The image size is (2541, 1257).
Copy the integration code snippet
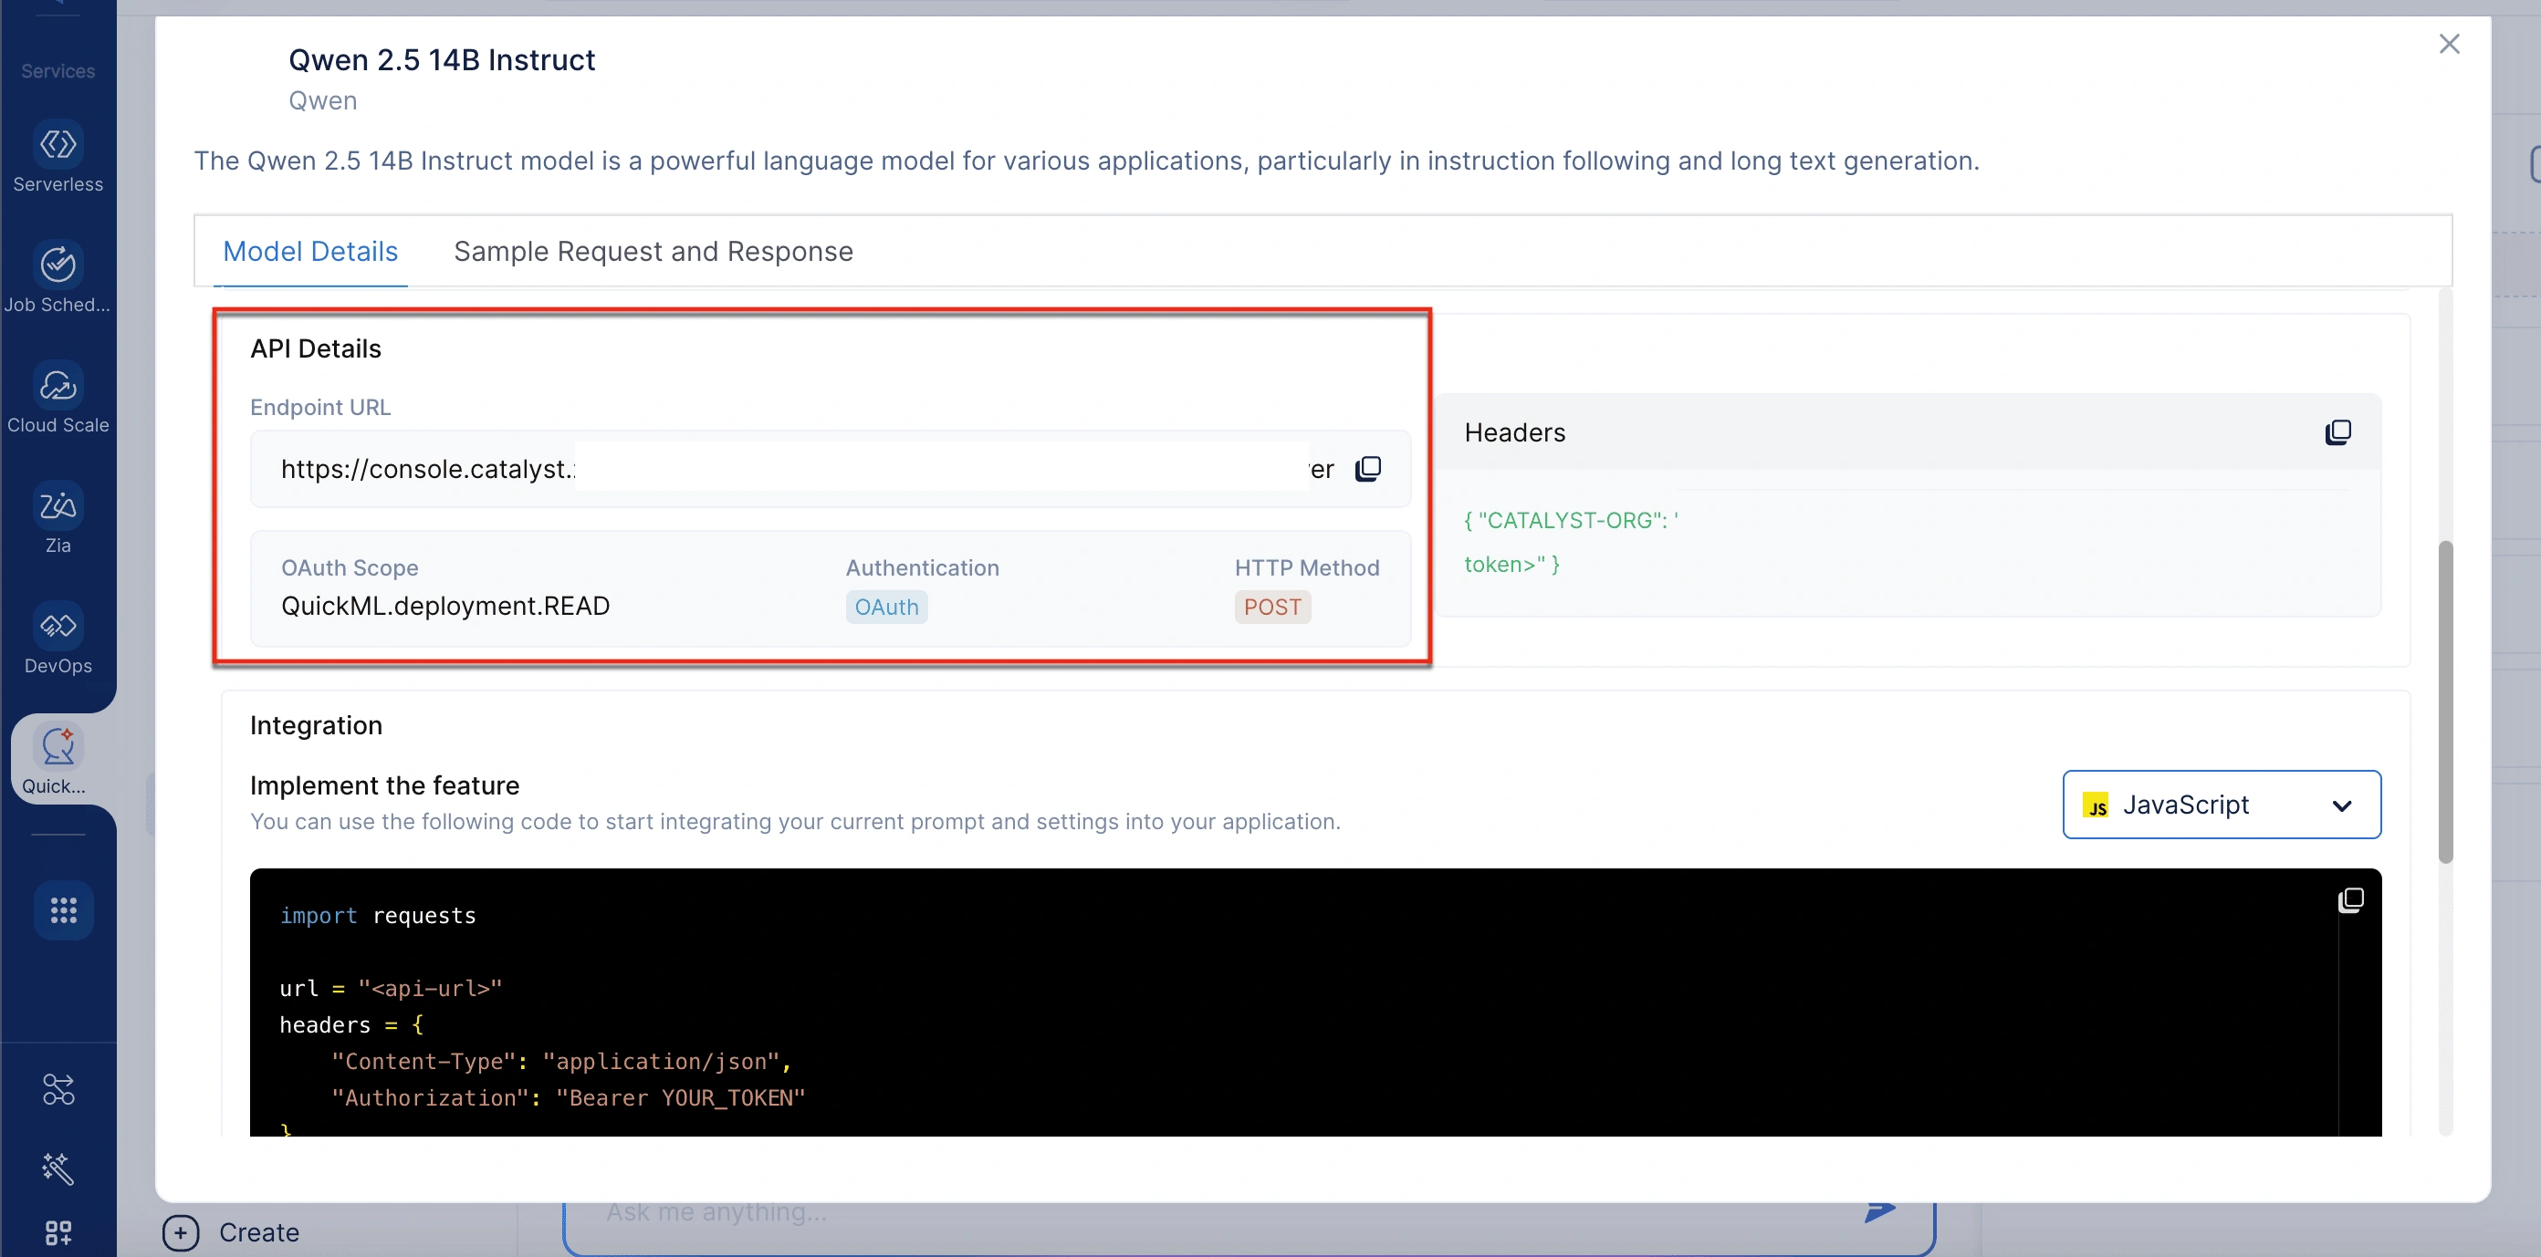coord(2350,900)
